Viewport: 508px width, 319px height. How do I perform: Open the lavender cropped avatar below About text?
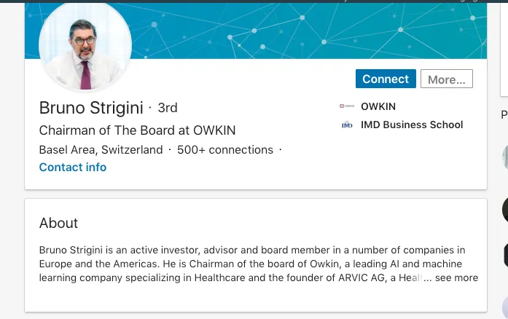[x=505, y=307]
